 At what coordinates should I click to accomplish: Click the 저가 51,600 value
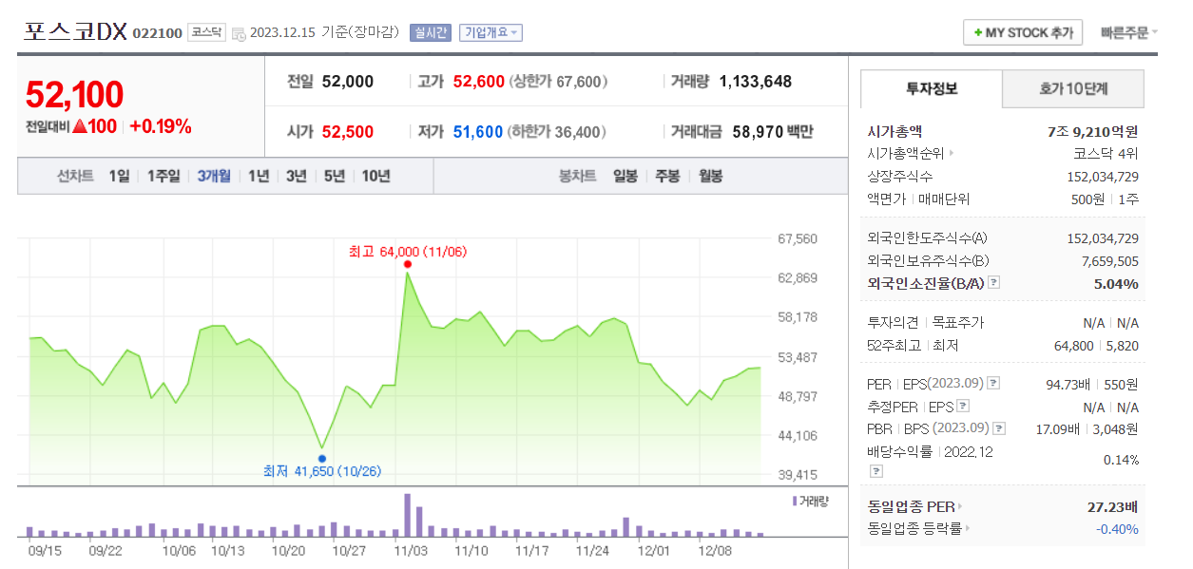point(478,132)
